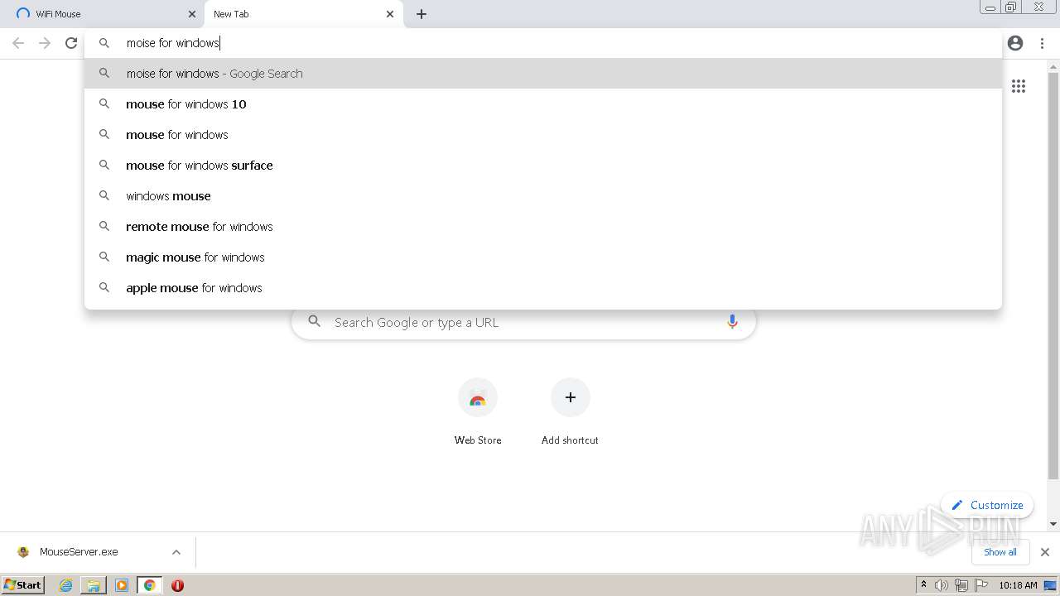Open the media player taskbar icon

(122, 585)
